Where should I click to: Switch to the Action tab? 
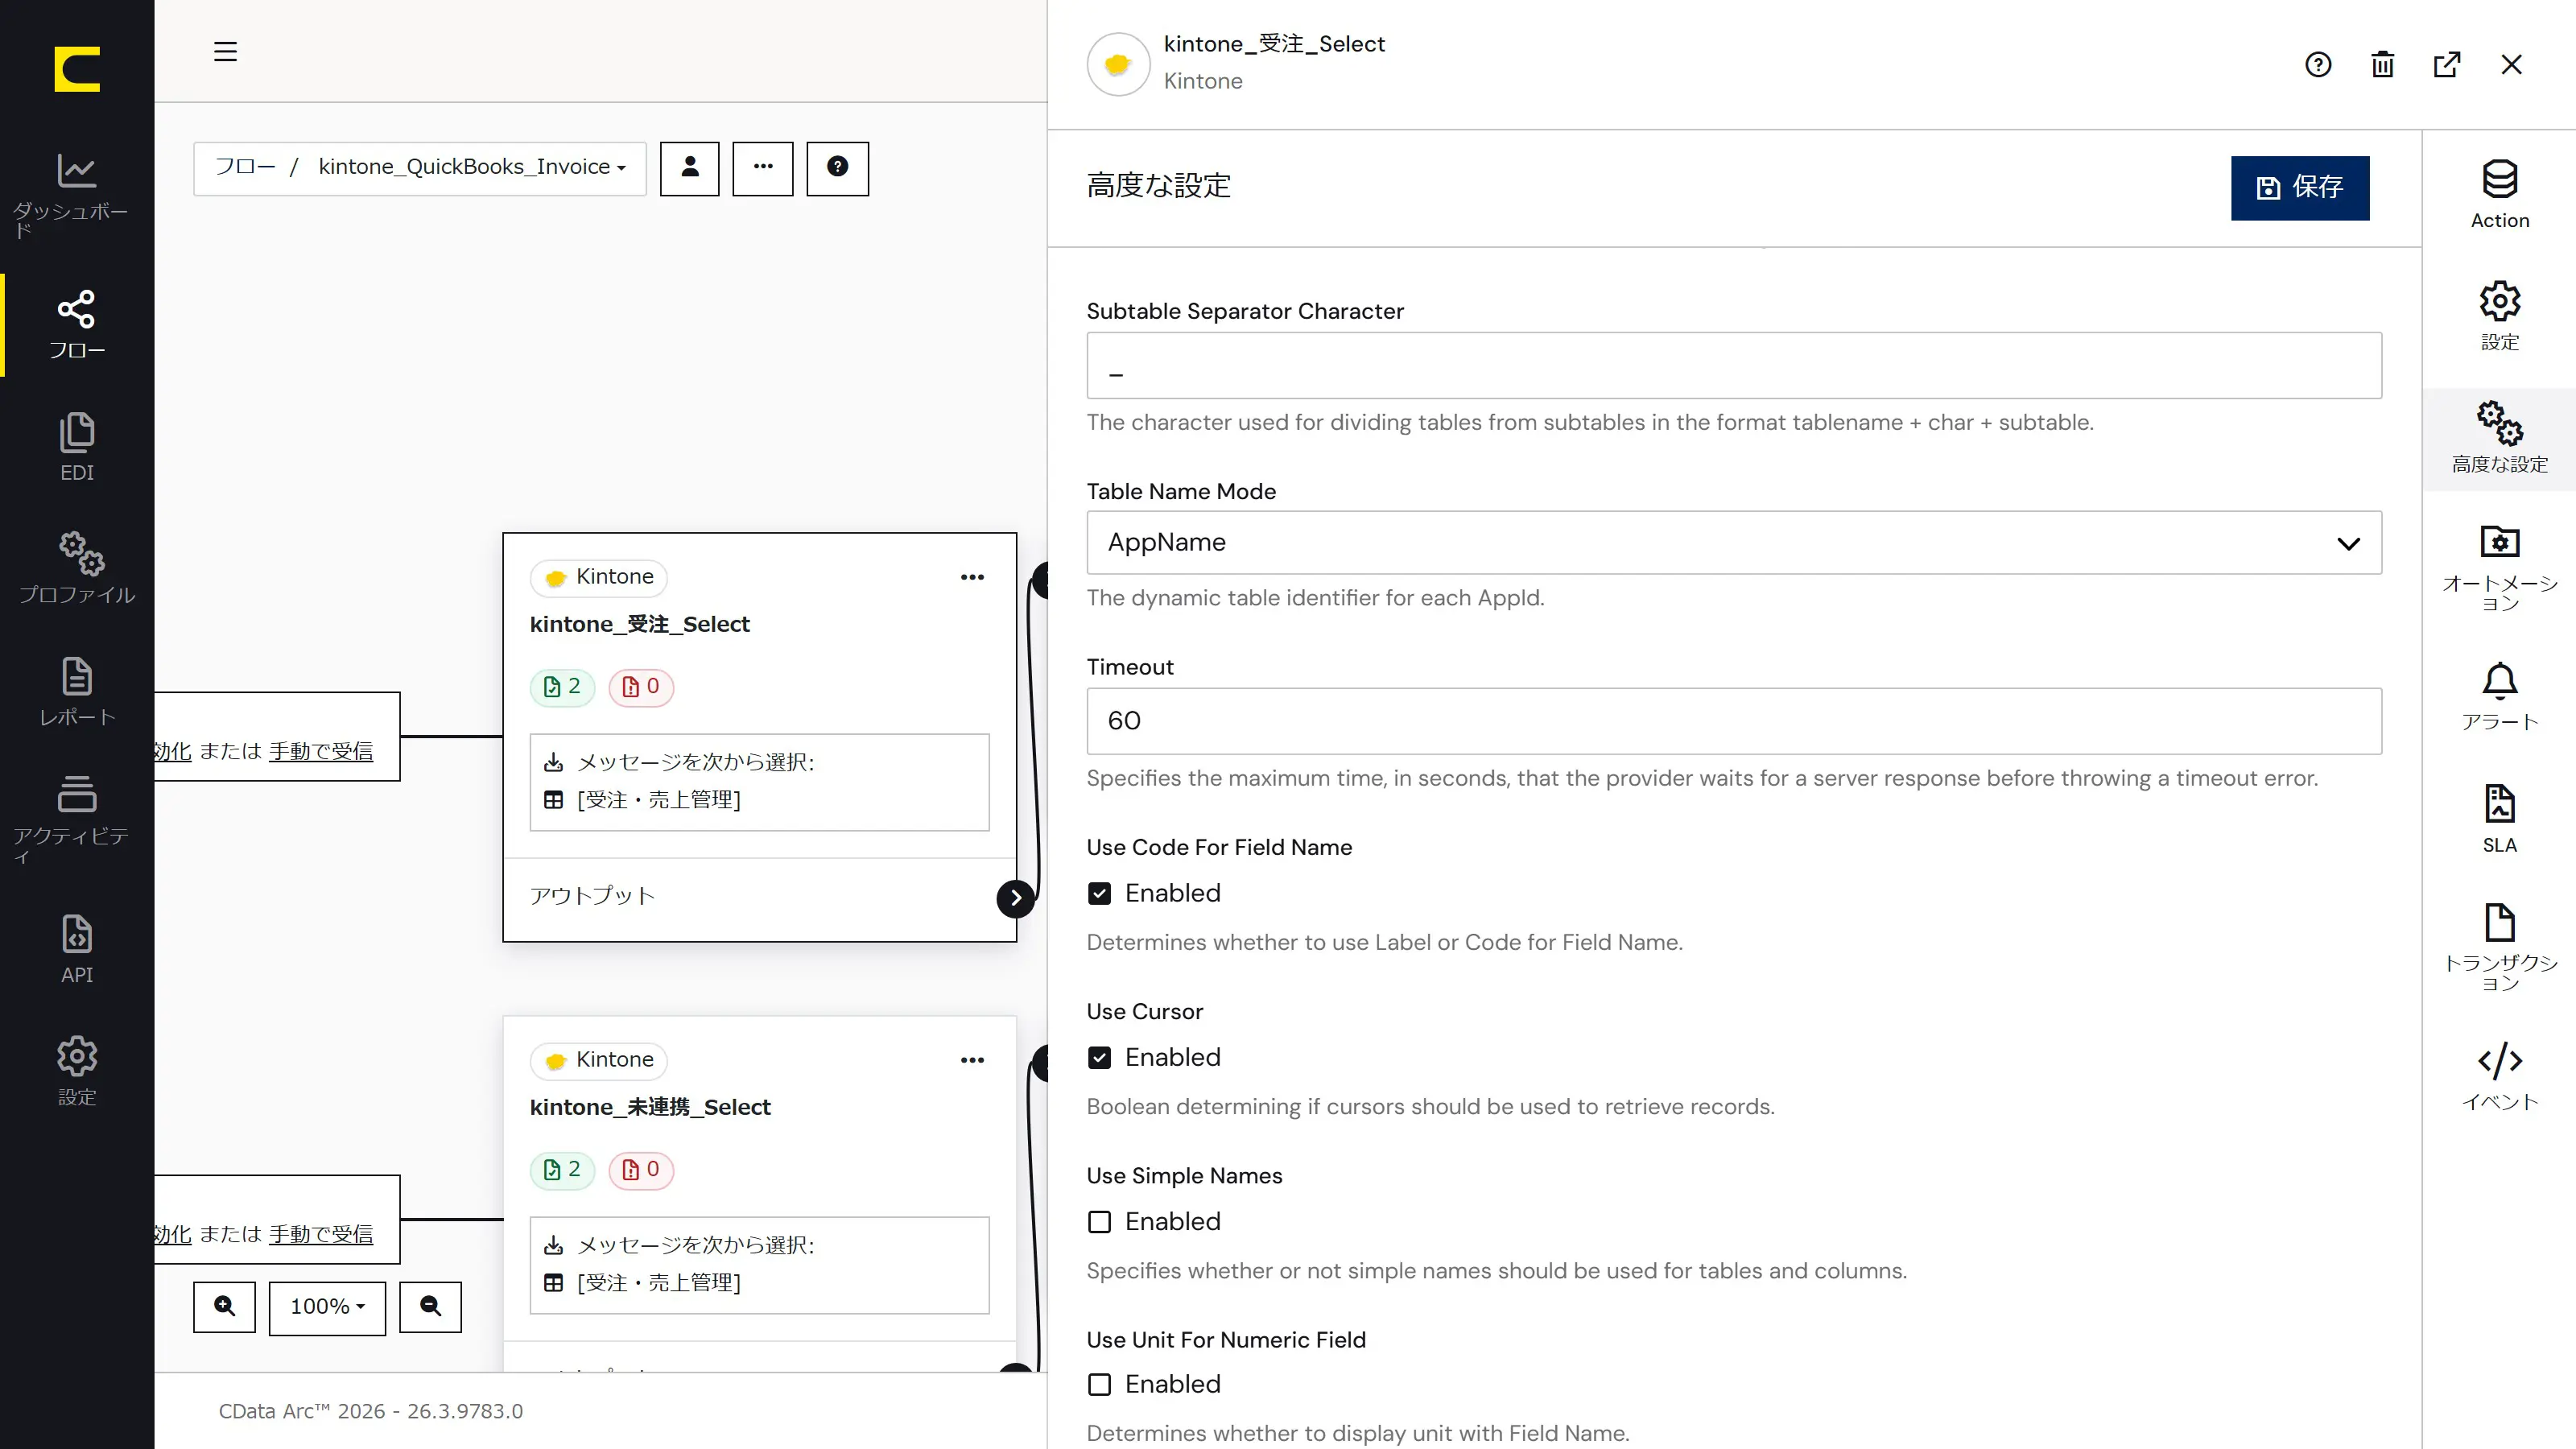click(x=2499, y=195)
